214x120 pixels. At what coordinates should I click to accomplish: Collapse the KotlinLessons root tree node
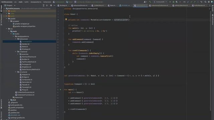coord(4,8)
